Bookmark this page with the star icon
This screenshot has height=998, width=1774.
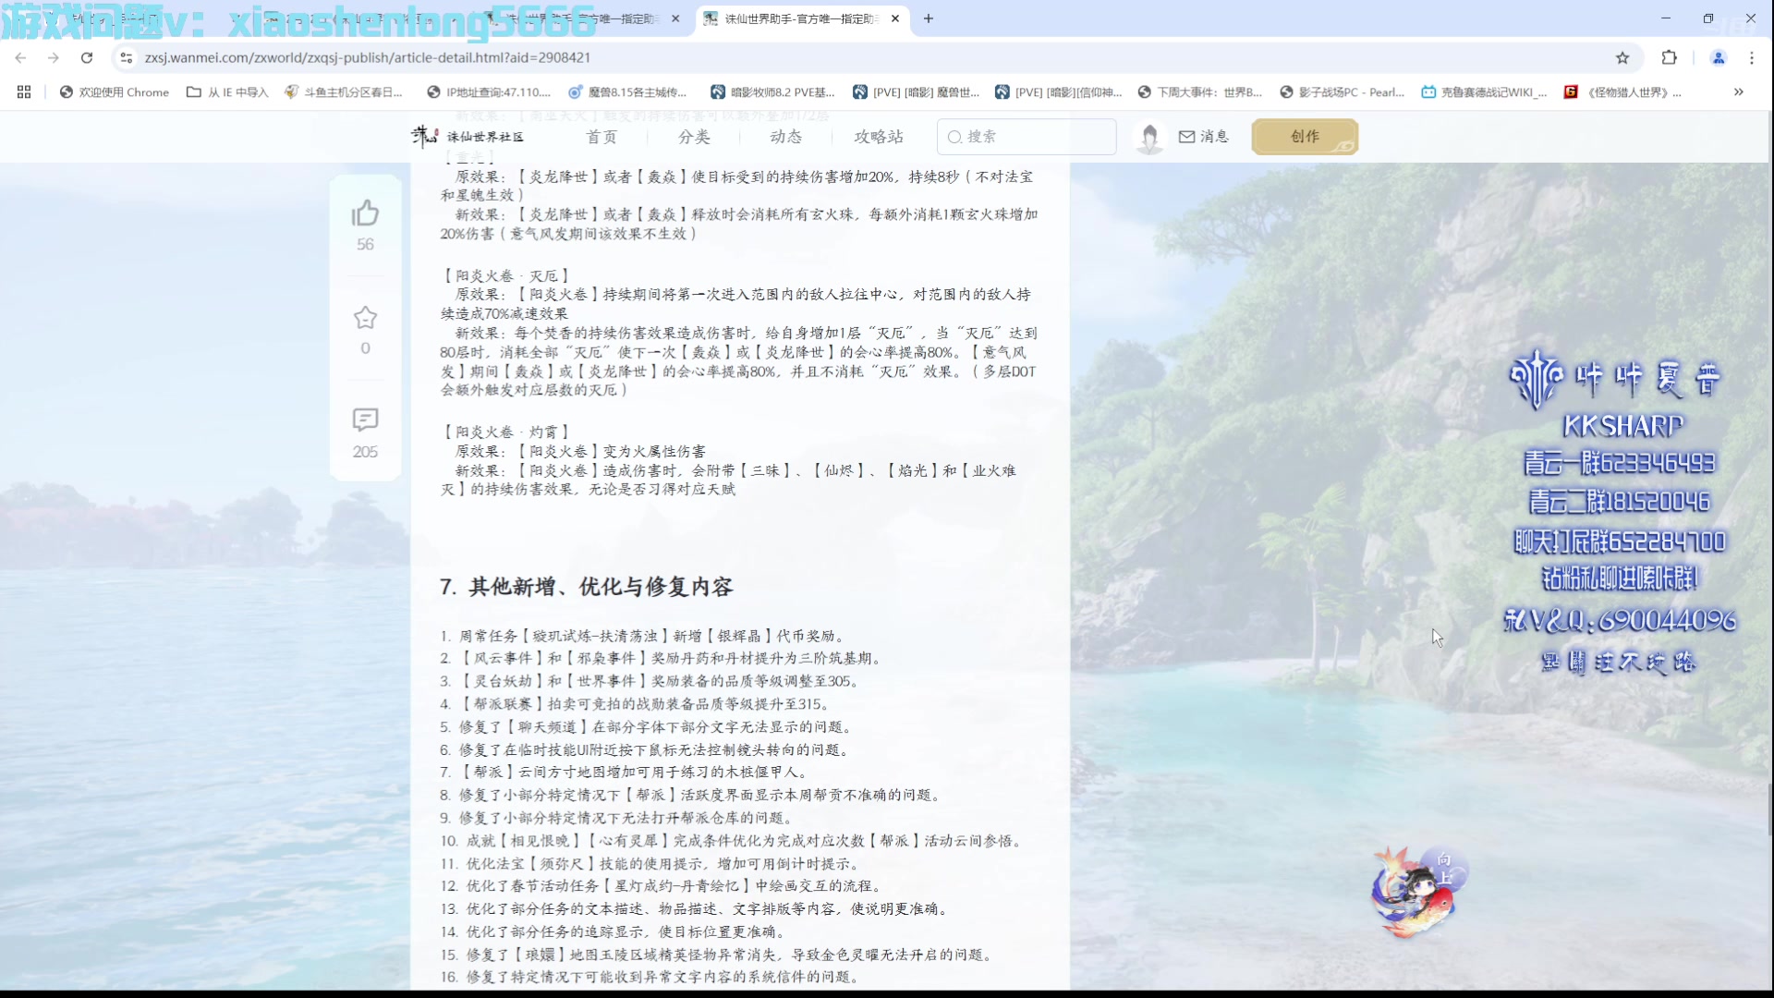[1622, 57]
